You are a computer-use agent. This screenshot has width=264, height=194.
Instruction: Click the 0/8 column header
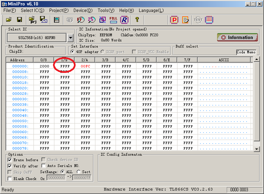44,60
